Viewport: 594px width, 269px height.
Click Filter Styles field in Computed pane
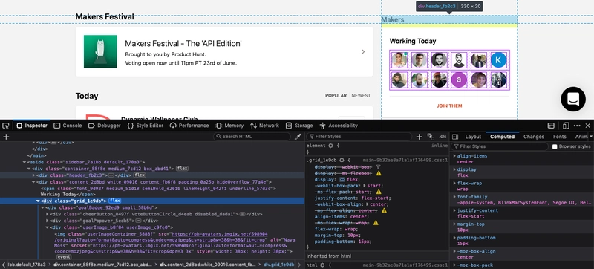coord(500,146)
